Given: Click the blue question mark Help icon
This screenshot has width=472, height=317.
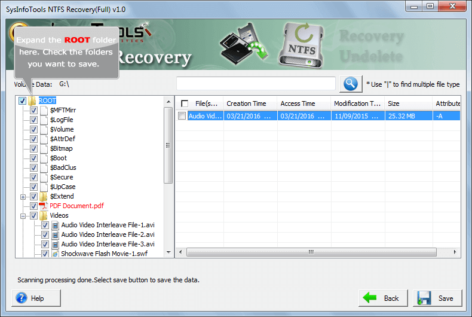Looking at the screenshot, I should [22, 298].
